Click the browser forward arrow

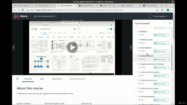coord(18,10)
